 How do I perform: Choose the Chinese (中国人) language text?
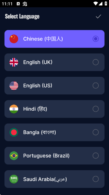[43, 39]
